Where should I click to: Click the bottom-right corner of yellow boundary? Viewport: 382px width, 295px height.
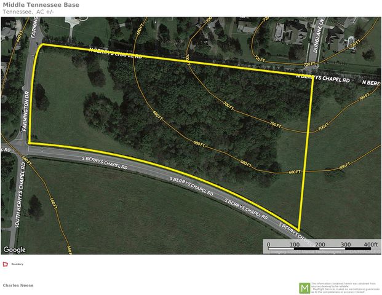300,228
